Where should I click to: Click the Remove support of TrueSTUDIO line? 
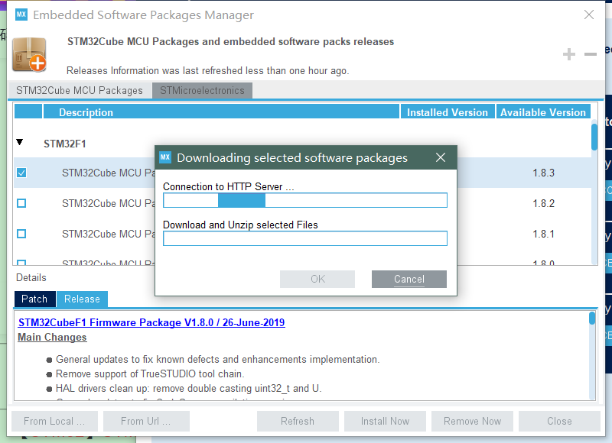(150, 373)
